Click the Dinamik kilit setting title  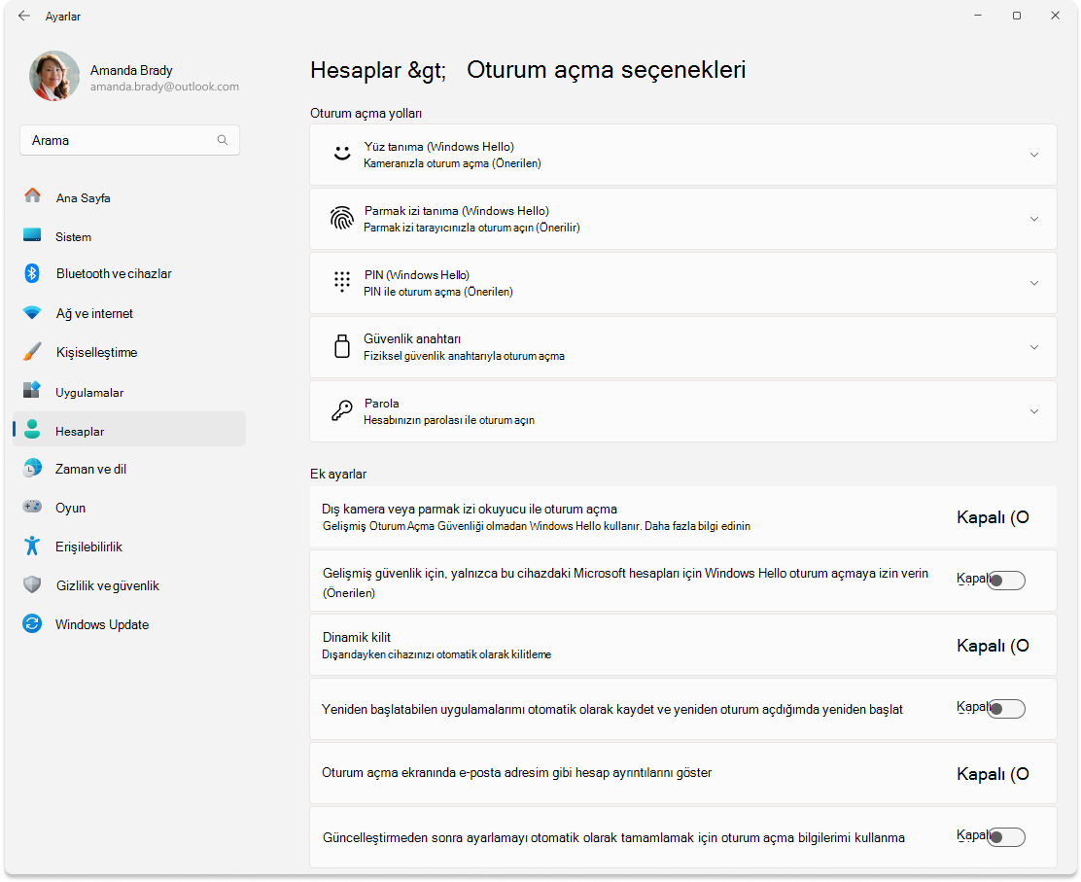[357, 637]
